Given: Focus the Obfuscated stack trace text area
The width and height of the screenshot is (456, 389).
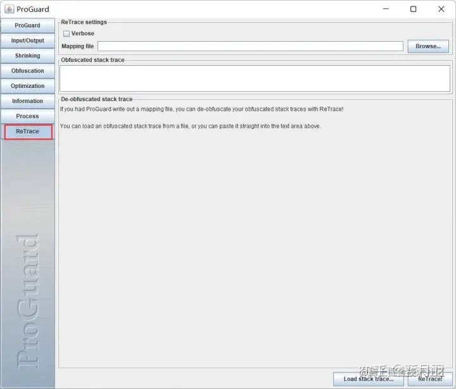Looking at the screenshot, I should pos(255,78).
